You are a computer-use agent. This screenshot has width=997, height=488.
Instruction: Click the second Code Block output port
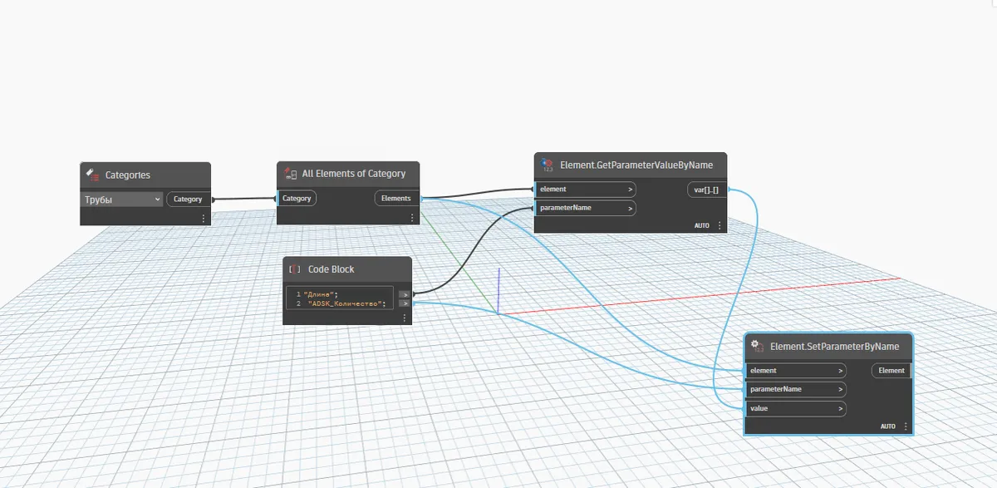[404, 303]
